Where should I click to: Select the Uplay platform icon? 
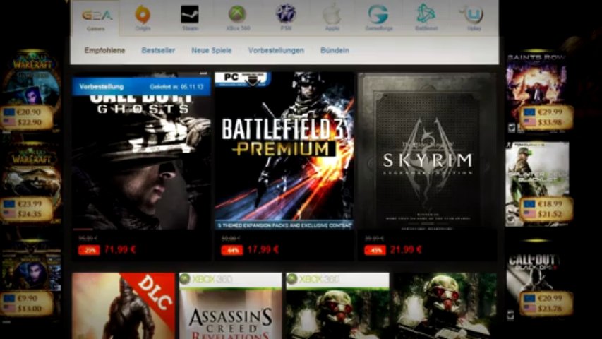pos(471,18)
